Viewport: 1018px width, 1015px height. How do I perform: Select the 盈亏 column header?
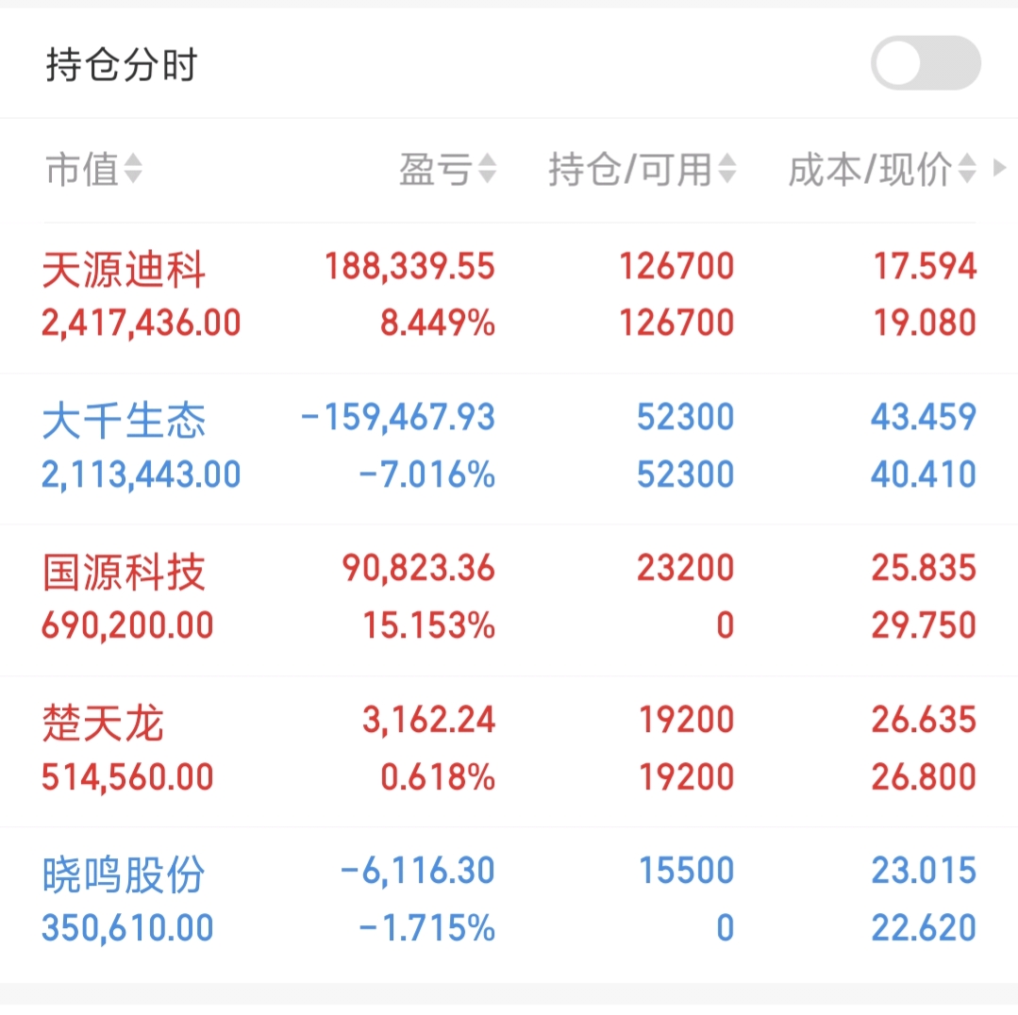click(436, 170)
